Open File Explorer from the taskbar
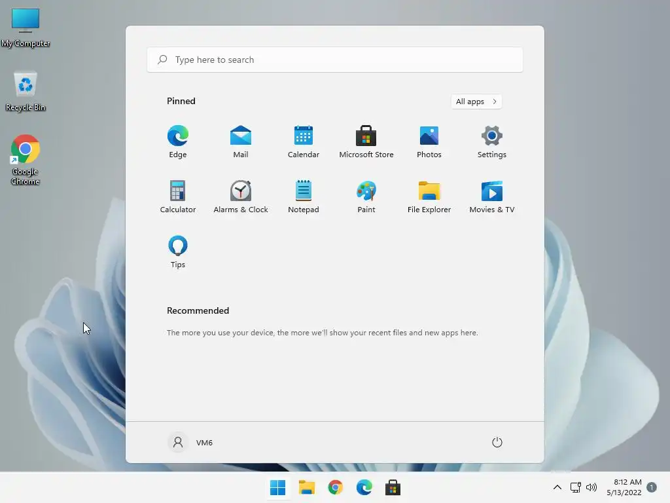Viewport: 670px width, 503px height. [306, 487]
